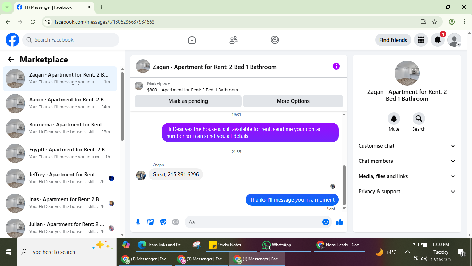Expand Privacy & support section
The width and height of the screenshot is (472, 266).
[x=407, y=192]
